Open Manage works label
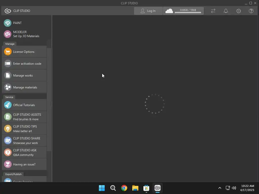 23,76
